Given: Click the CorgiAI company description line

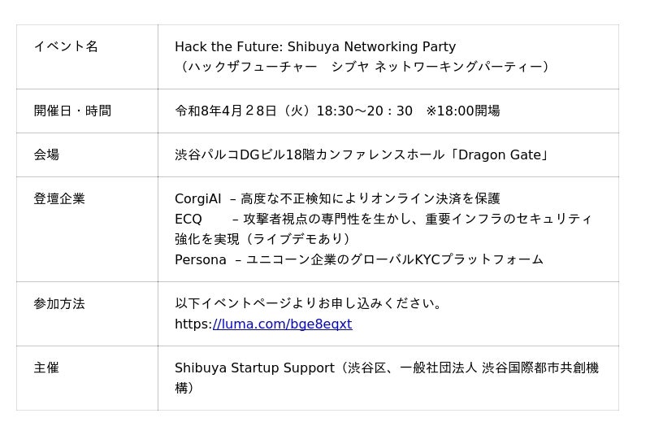Looking at the screenshot, I should (337, 198).
